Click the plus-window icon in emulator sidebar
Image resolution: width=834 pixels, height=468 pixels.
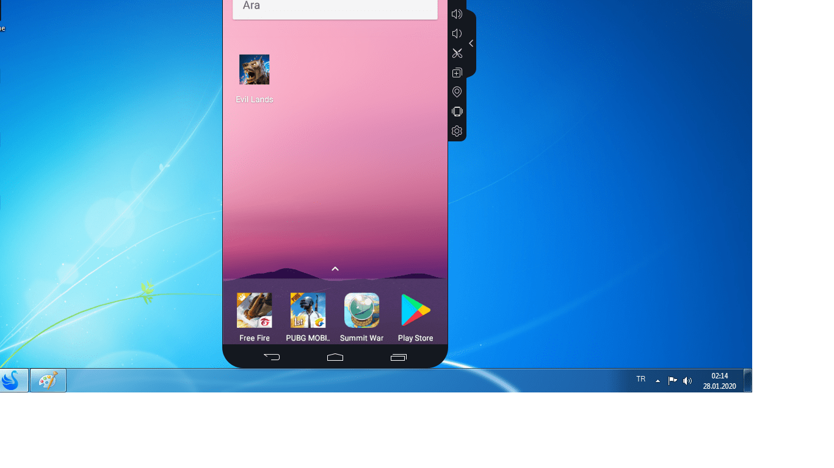coord(457,73)
